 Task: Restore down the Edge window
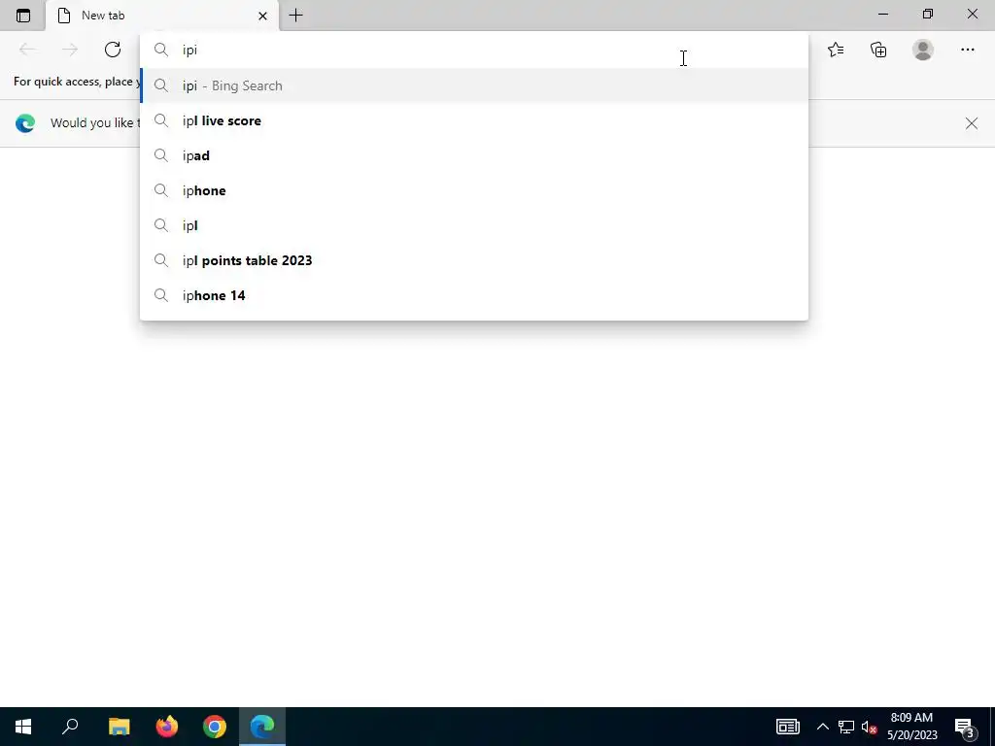click(928, 14)
